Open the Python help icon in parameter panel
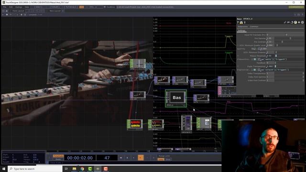Viewport: 306px width, 172px height. point(241,22)
